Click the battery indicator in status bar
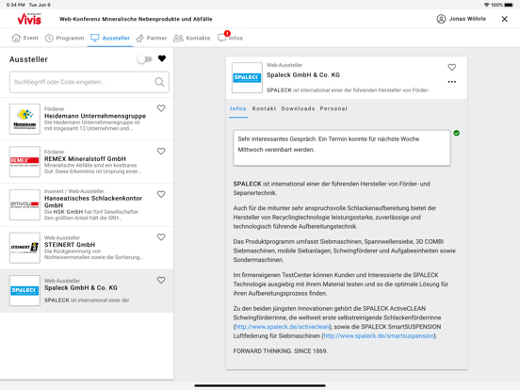Viewport: 520px width, 390px height. (x=509, y=5)
